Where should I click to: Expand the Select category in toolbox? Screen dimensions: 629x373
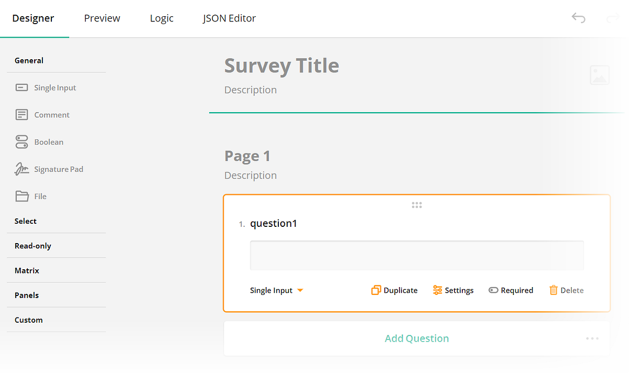point(25,221)
